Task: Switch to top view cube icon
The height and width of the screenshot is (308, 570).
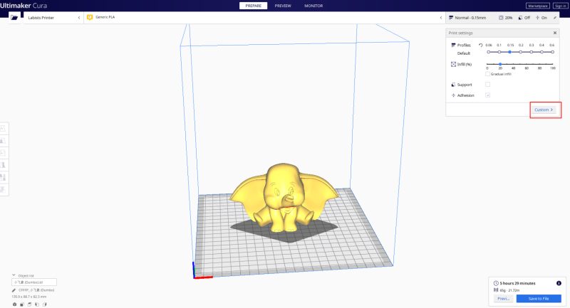Action: tap(29, 304)
